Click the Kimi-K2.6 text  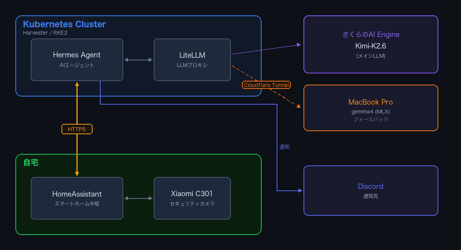(x=371, y=46)
